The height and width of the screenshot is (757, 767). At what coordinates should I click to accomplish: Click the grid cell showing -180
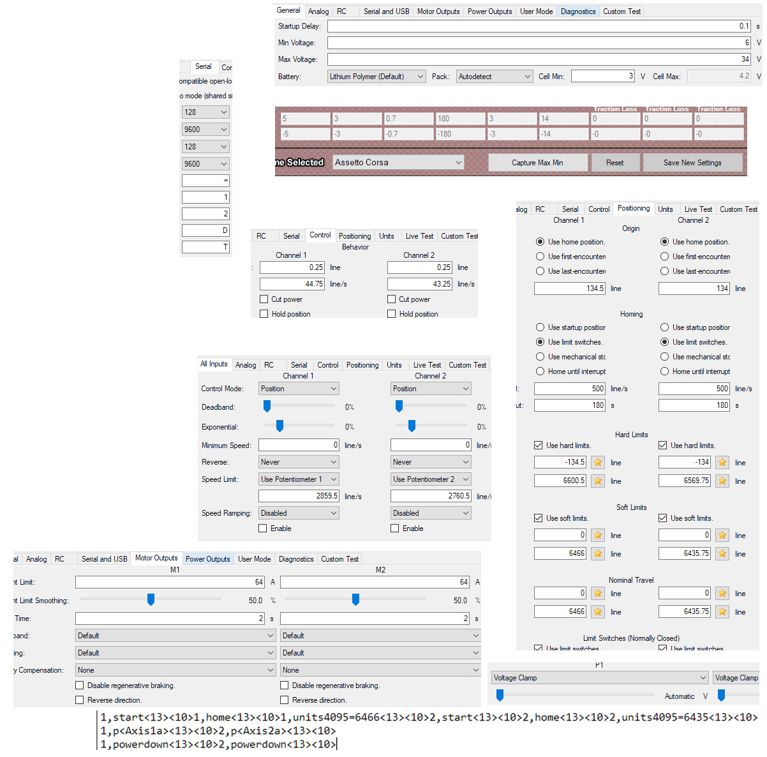click(x=461, y=134)
